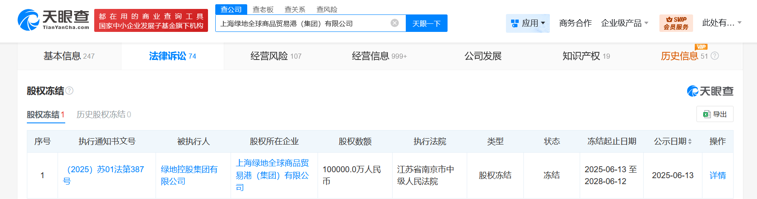Open the 详情 details link
This screenshot has height=199, width=757.
pyautogui.click(x=718, y=175)
